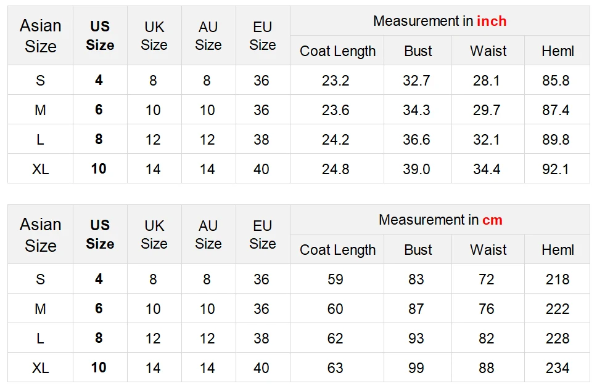The height and width of the screenshot is (389, 597).
Task: Click the 34.3 bust measurement cell
Action: (416, 110)
